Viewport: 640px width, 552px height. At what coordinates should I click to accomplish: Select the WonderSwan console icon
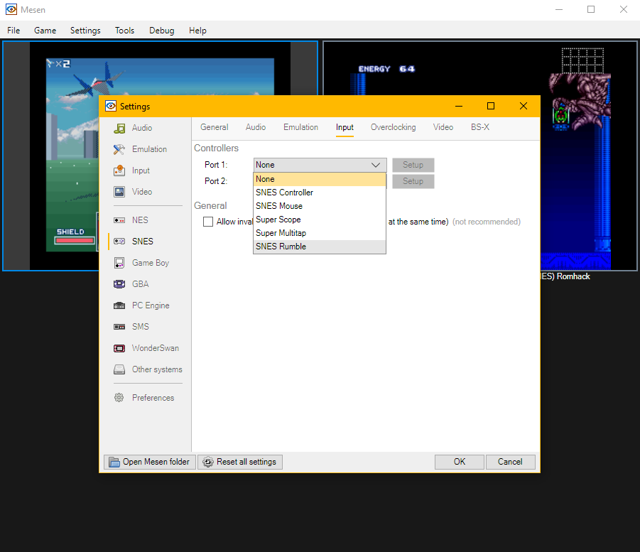[x=119, y=348]
